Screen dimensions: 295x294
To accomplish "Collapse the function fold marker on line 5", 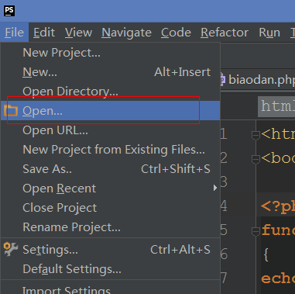I will tap(256, 231).
